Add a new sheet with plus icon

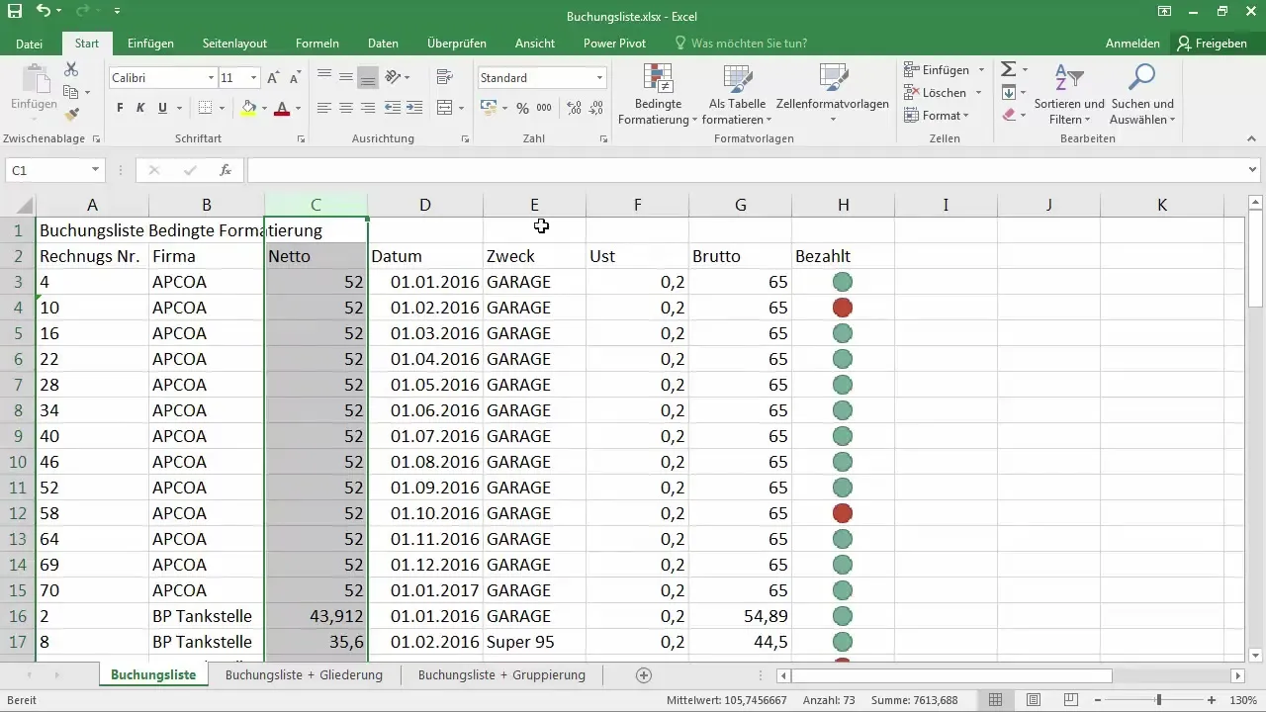(644, 675)
